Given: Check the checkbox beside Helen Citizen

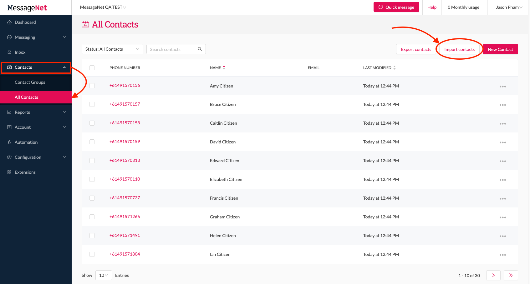Looking at the screenshot, I should pyautogui.click(x=92, y=236).
